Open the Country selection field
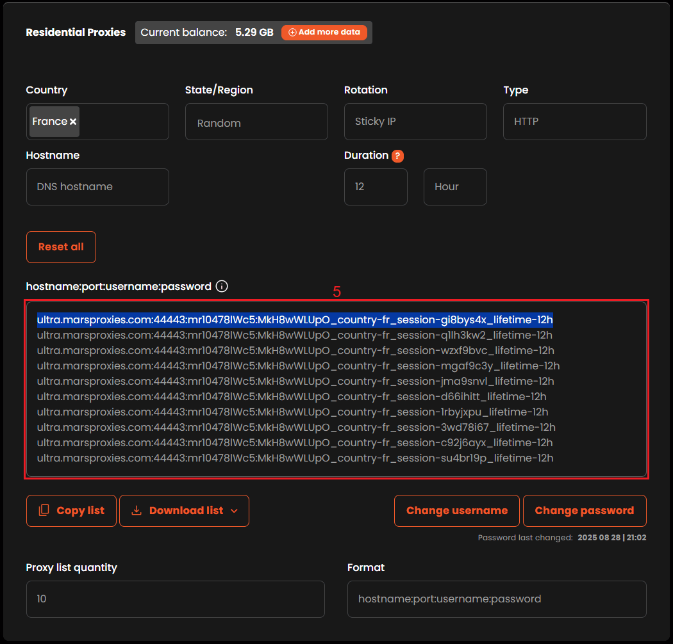Screen dimensions: 673x644 pos(97,122)
